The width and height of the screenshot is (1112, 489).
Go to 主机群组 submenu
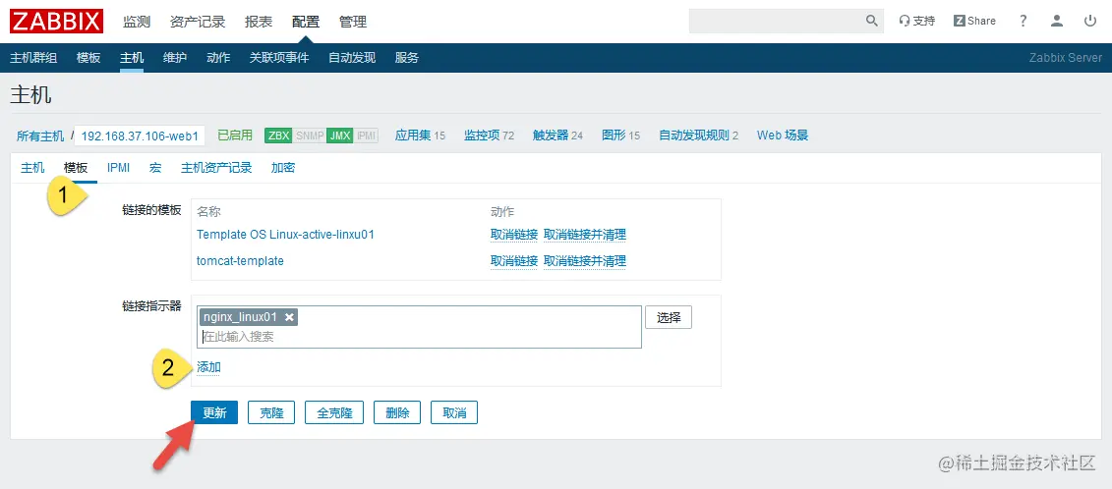coord(33,58)
